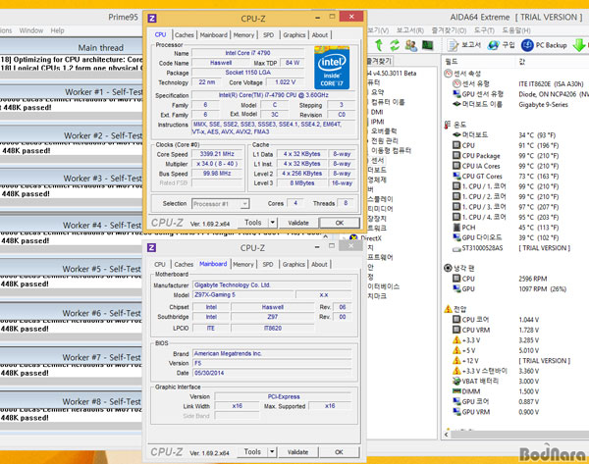Open 도구(T) menu in AIDA64
The image size is (589, 464).
(x=484, y=30)
